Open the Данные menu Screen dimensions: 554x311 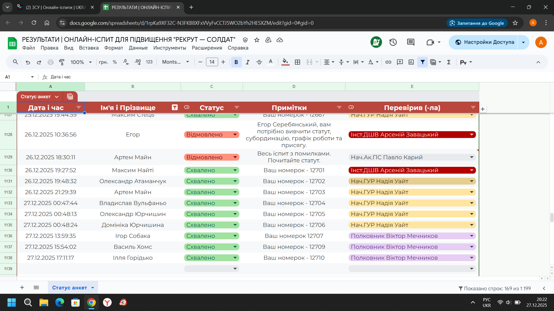point(138,48)
